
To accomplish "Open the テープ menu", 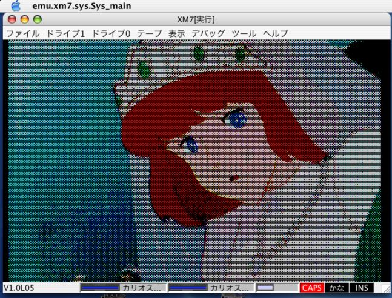I will click(x=150, y=33).
